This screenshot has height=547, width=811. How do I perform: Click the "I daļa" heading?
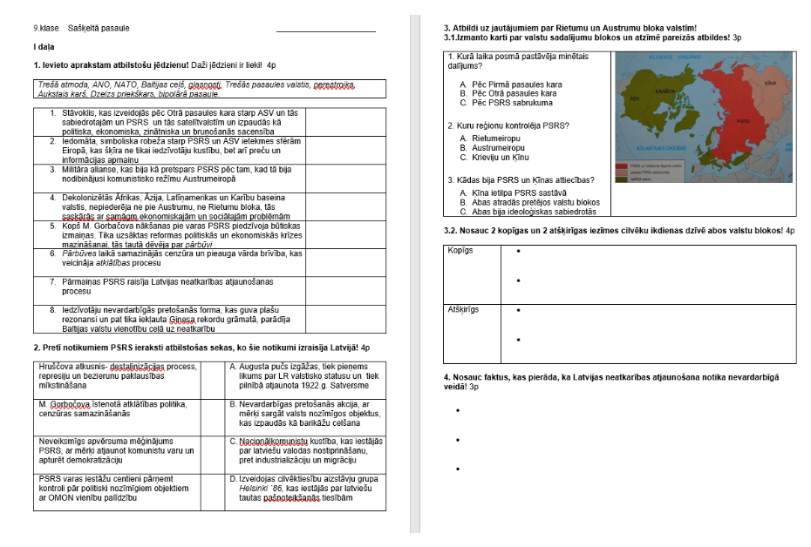tap(44, 46)
